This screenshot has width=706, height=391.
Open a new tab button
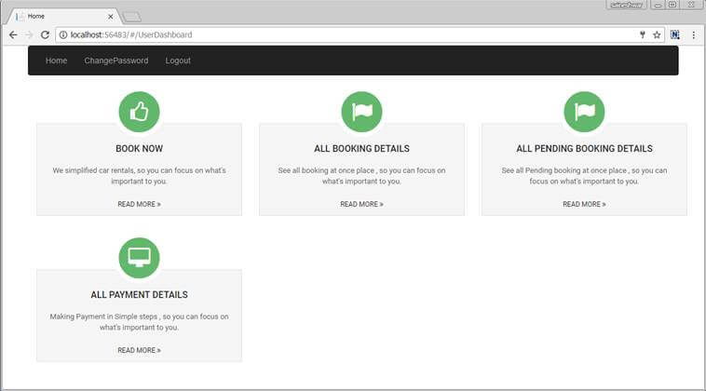pos(132,17)
